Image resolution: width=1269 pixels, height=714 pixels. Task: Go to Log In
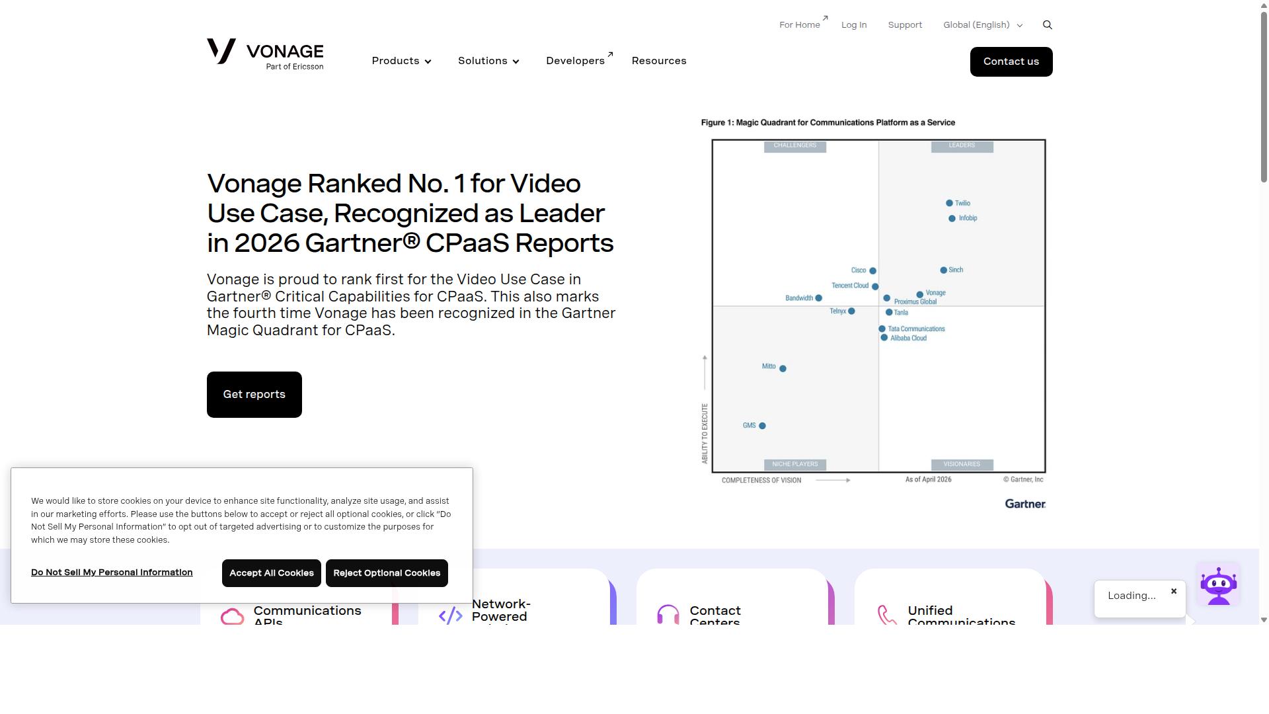point(854,25)
